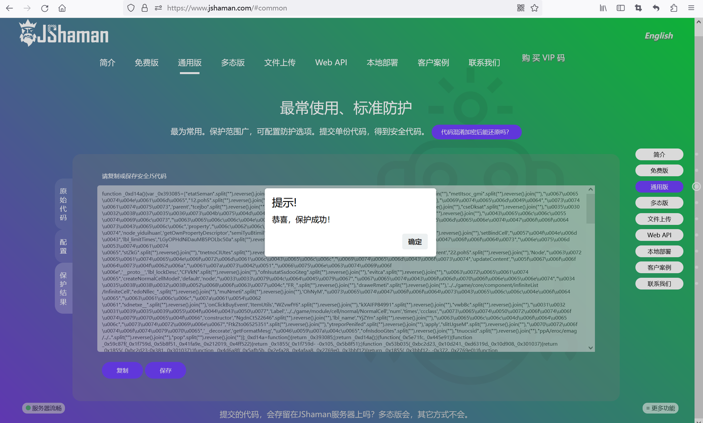Open Web API in top navigation
The height and width of the screenshot is (423, 703).
click(331, 62)
